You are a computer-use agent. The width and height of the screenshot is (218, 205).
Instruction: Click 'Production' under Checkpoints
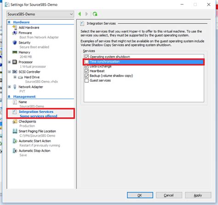click(27, 126)
